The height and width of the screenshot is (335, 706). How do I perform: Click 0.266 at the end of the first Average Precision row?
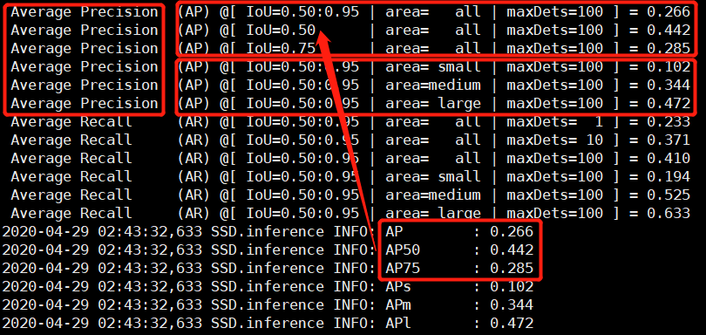click(669, 11)
